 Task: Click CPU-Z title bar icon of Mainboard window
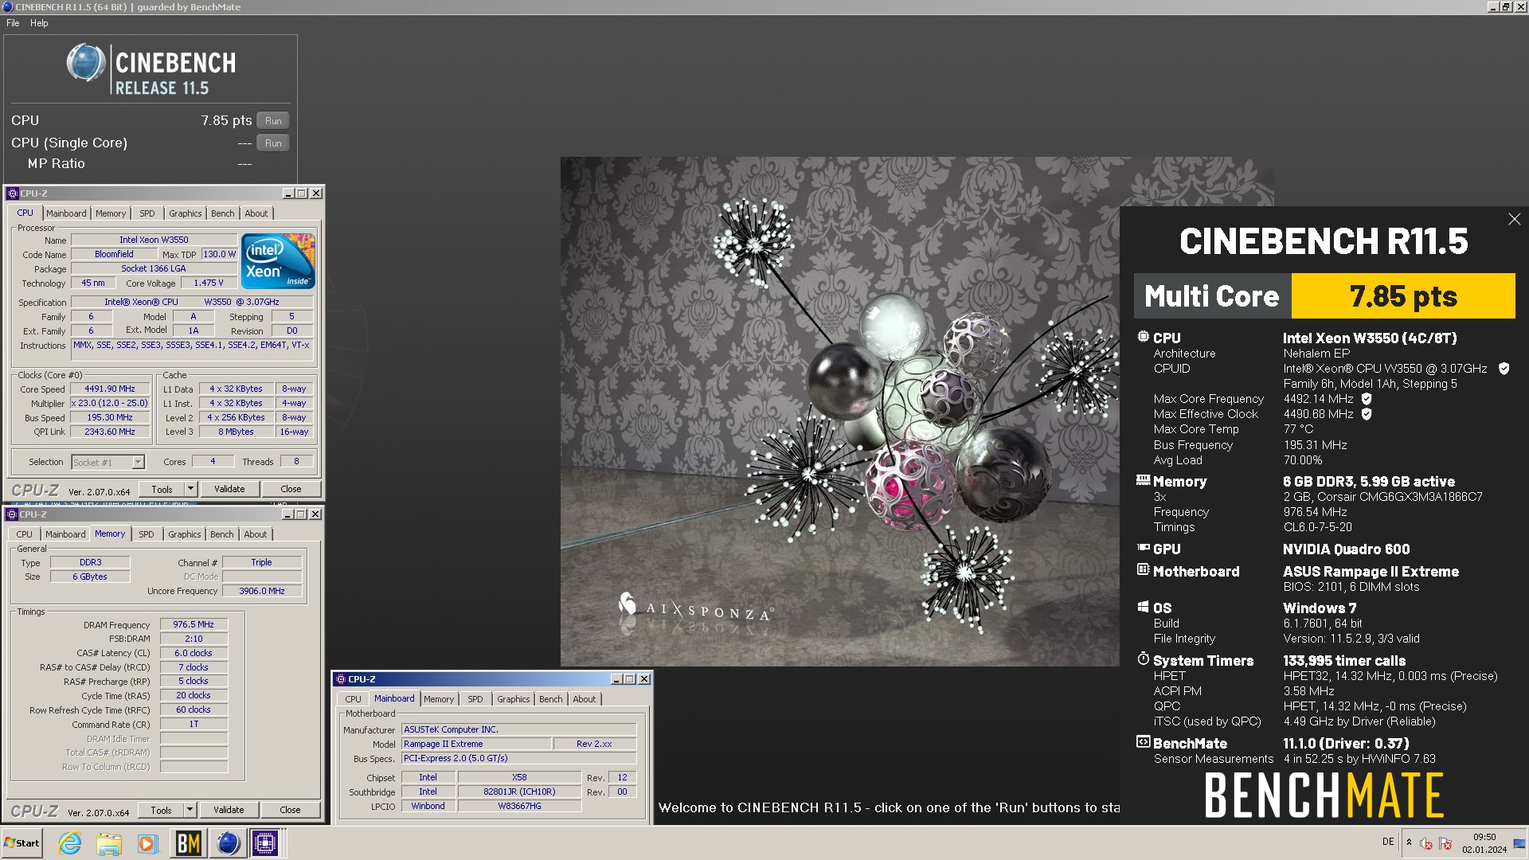click(340, 679)
